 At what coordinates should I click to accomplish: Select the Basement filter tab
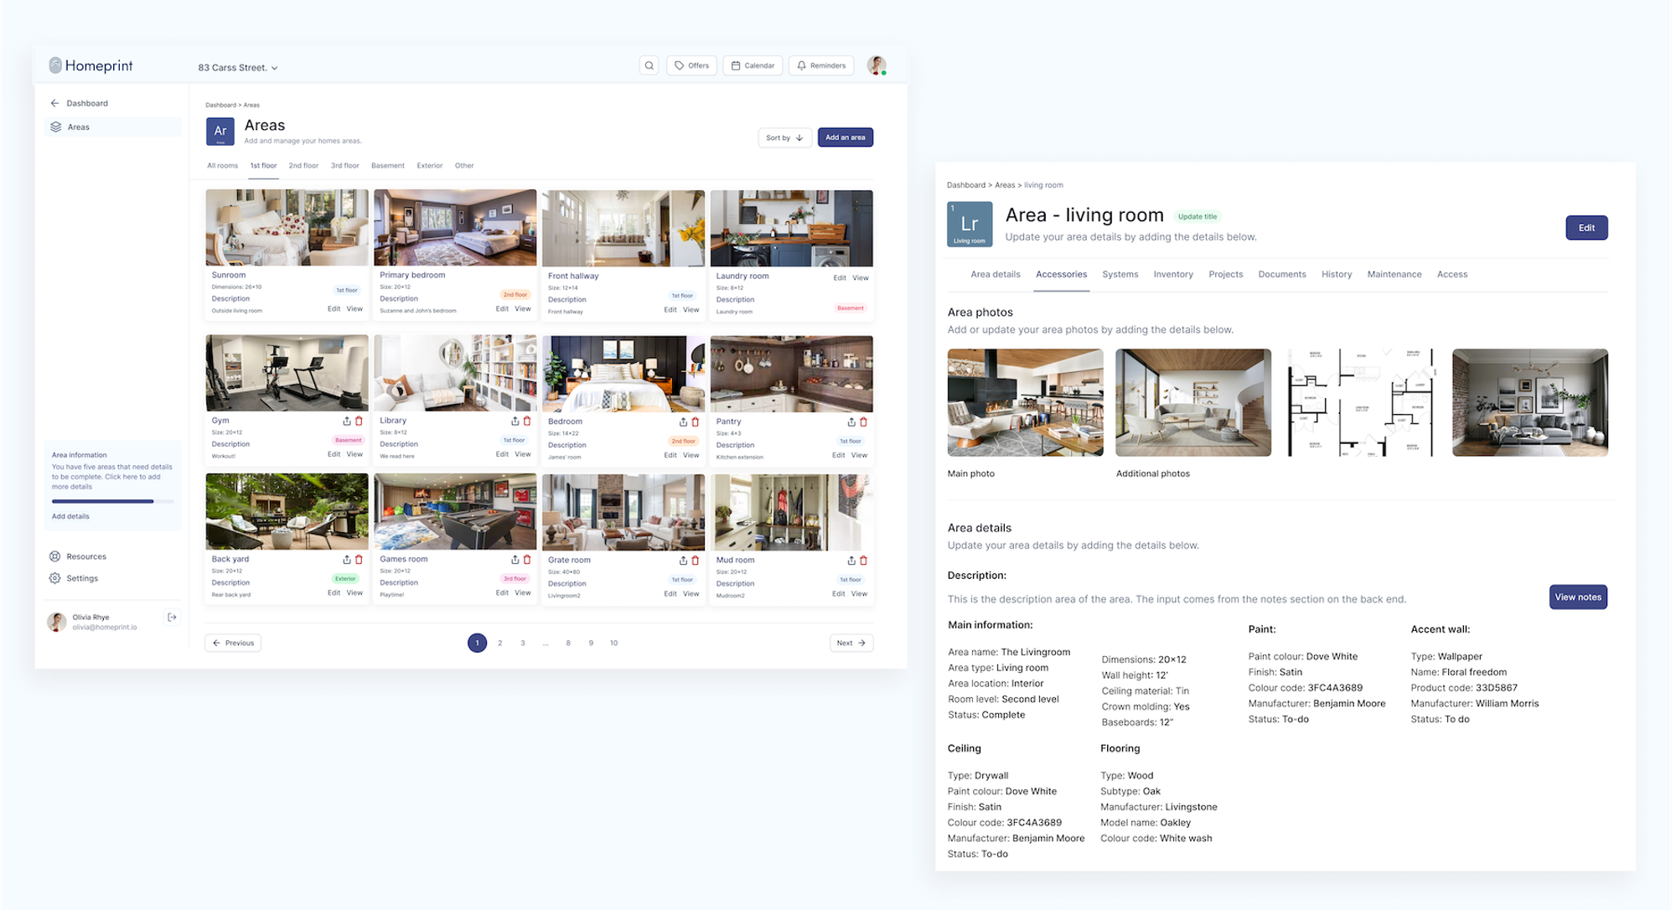387,166
